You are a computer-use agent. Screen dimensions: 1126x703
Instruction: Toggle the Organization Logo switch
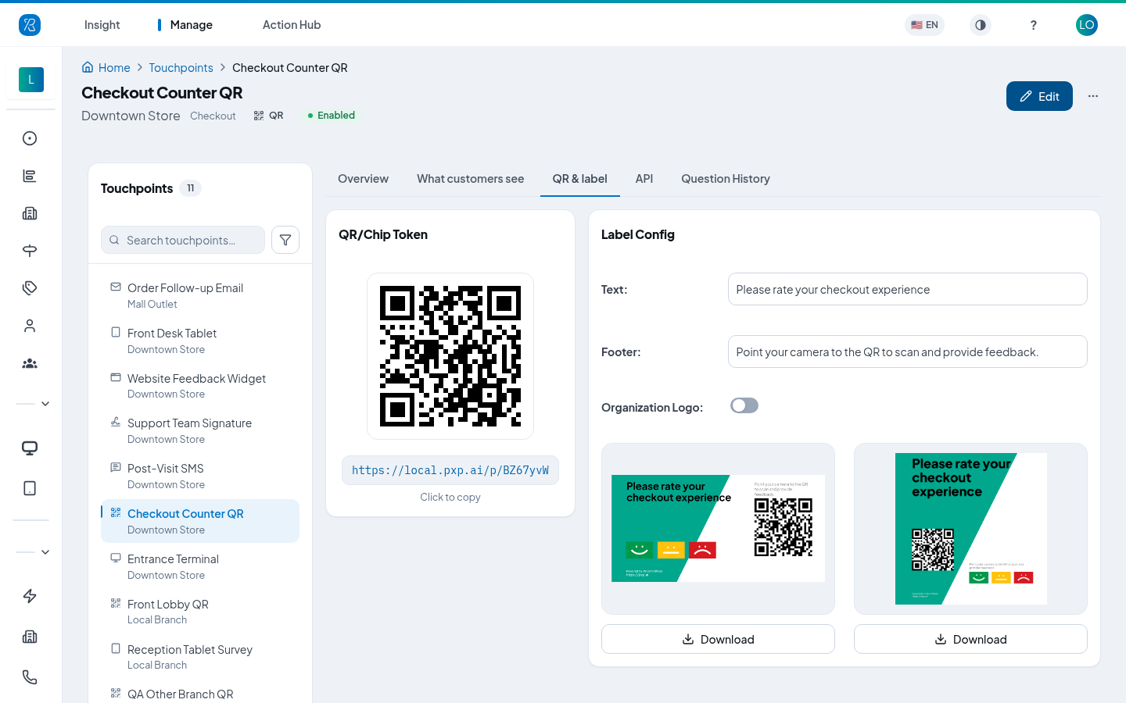pyautogui.click(x=744, y=405)
